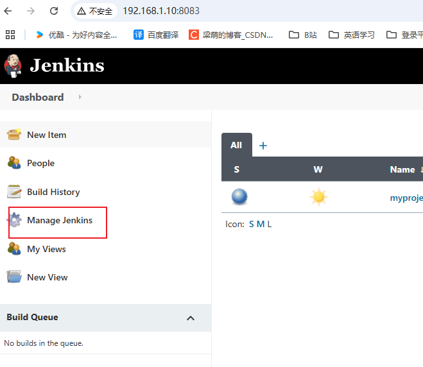Create a New Item from the sidebar
Viewport: 423px width, 367px height.
tap(47, 135)
